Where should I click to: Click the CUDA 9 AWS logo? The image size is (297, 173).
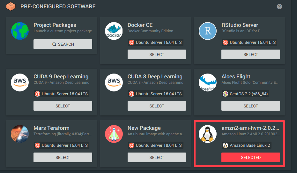[20, 83]
